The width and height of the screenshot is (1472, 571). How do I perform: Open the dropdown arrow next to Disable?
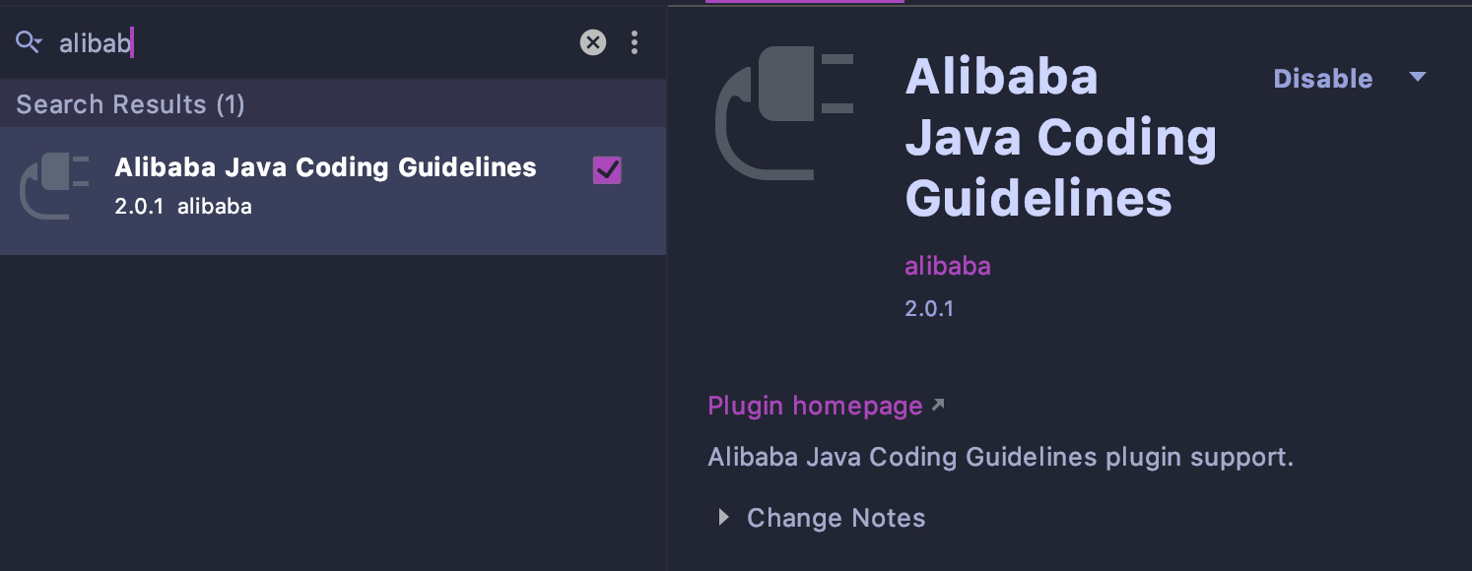[1418, 77]
